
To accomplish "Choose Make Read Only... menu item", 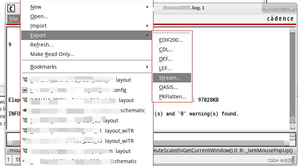I will coord(52,54).
